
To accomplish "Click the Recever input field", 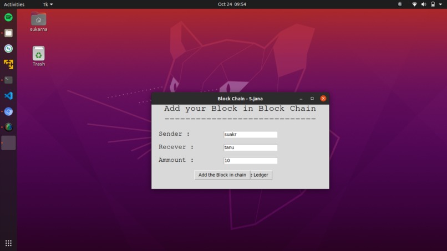I will pos(250,147).
